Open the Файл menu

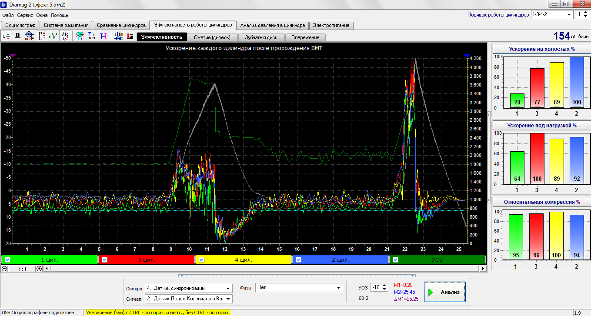click(x=8, y=15)
